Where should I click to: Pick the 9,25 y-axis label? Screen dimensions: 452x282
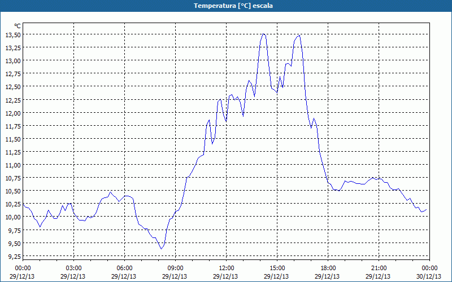(x=15, y=256)
